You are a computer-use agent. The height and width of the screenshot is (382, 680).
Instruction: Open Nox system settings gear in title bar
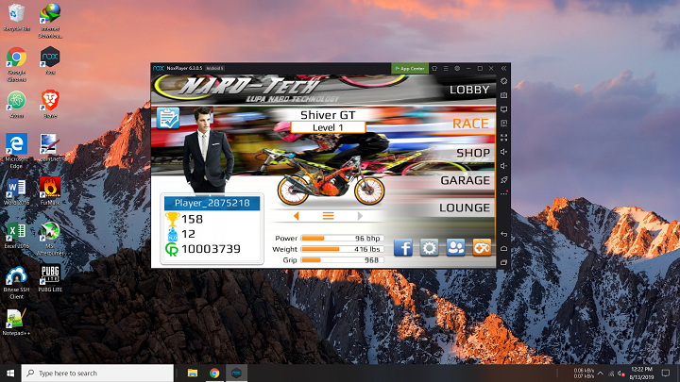457,69
